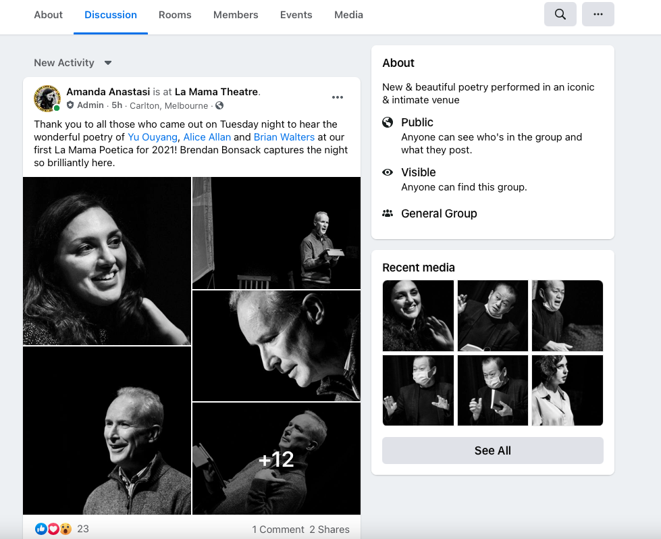
Task: Open recent media thumbnail of woman waving
Action: 418,315
